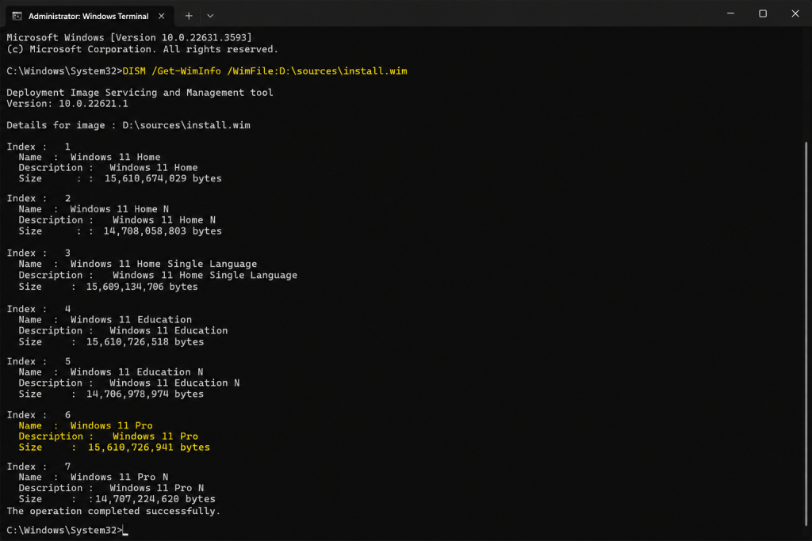Image resolution: width=812 pixels, height=541 pixels.
Task: Click 'Deployment Image Servicing and Management tool' text
Action: coord(140,92)
